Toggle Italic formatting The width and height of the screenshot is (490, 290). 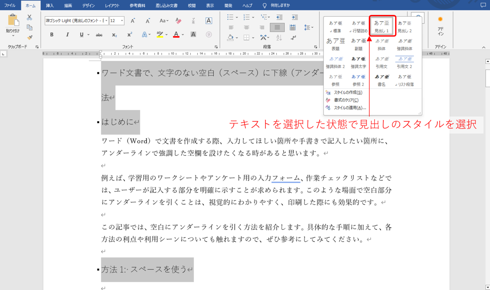point(67,34)
